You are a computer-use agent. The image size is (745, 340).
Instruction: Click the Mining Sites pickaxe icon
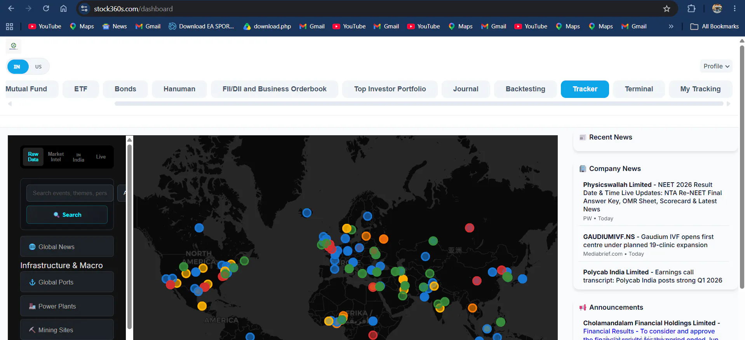pyautogui.click(x=32, y=330)
